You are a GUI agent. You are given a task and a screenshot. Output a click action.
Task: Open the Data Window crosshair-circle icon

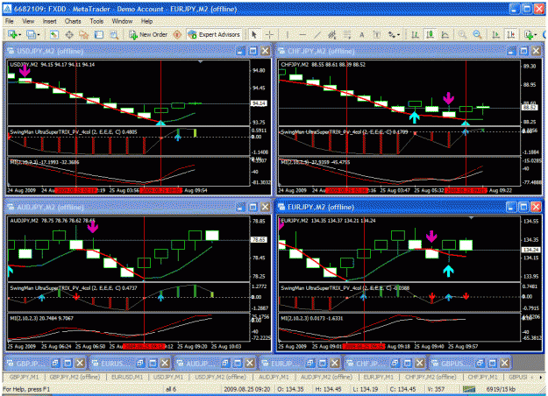point(69,34)
